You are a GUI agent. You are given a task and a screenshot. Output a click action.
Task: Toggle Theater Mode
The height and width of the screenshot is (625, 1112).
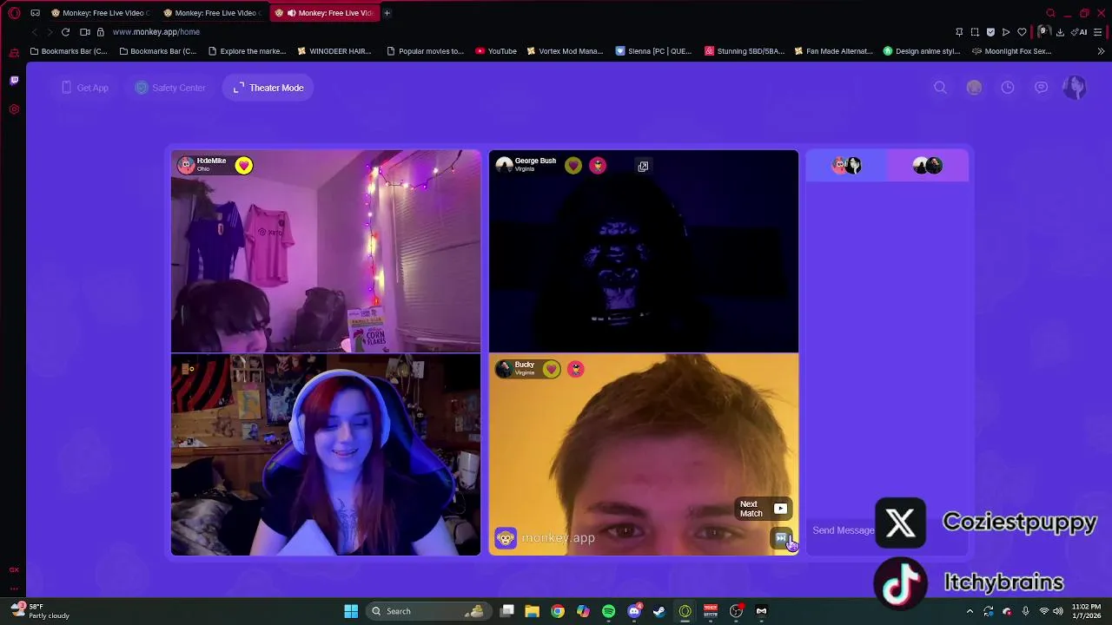(x=268, y=88)
